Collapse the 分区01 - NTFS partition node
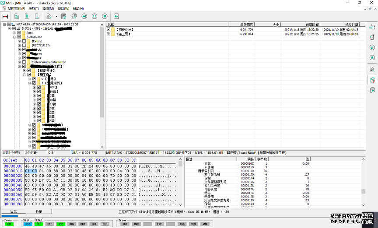Screen dimensions: 378x228 coord(9,28)
